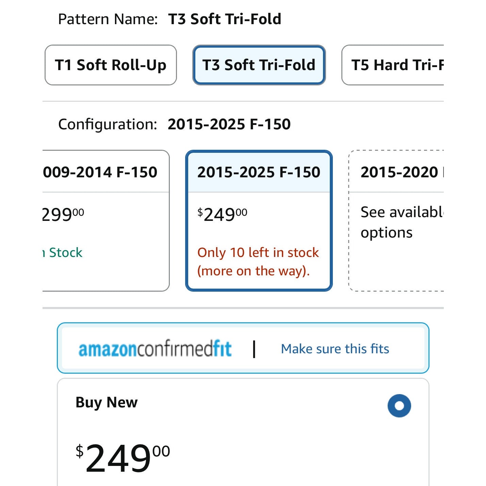Click the Only 10 left in stock notice
Image resolution: width=486 pixels, height=486 pixels.
click(258, 262)
